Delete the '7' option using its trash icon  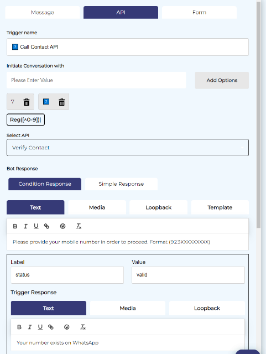click(27, 102)
